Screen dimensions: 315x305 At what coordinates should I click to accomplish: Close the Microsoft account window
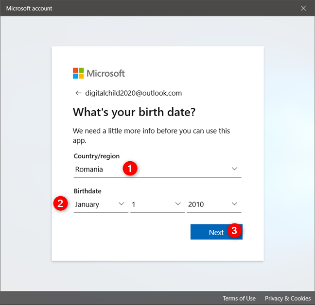[303, 8]
